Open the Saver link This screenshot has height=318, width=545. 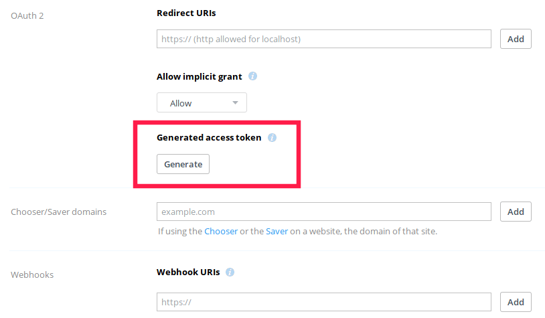(x=277, y=231)
